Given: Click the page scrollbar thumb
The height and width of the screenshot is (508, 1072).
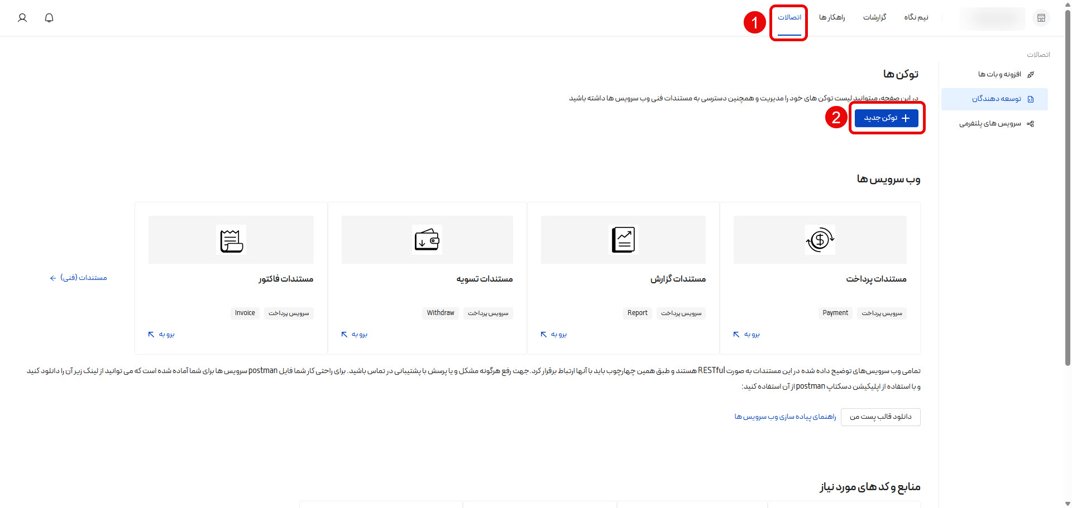Looking at the screenshot, I should pos(1068,187).
